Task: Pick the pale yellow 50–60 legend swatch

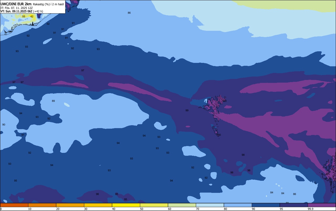Action: (154, 205)
